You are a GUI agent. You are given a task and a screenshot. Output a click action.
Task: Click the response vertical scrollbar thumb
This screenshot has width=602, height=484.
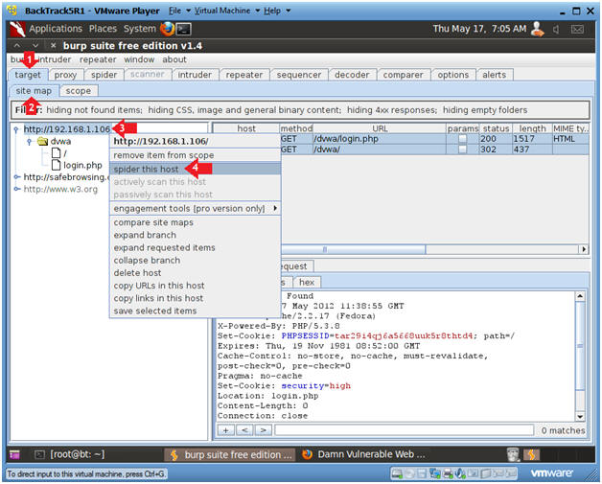point(580,346)
